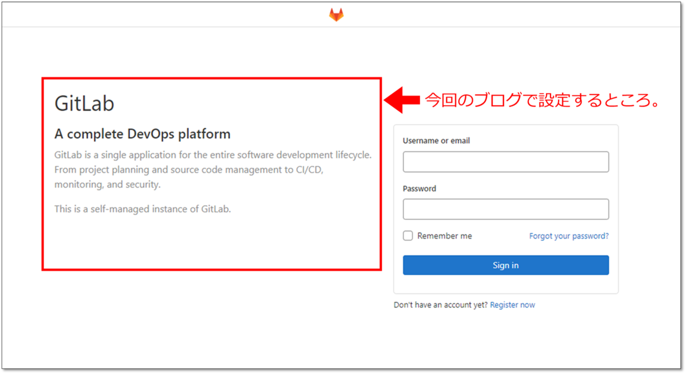686x374 pixels.
Task: Click the 'Password' field label
Action: tap(420, 188)
